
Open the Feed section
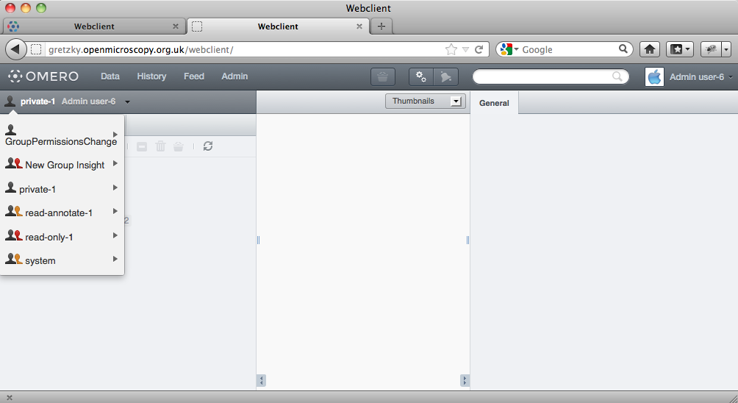point(194,76)
